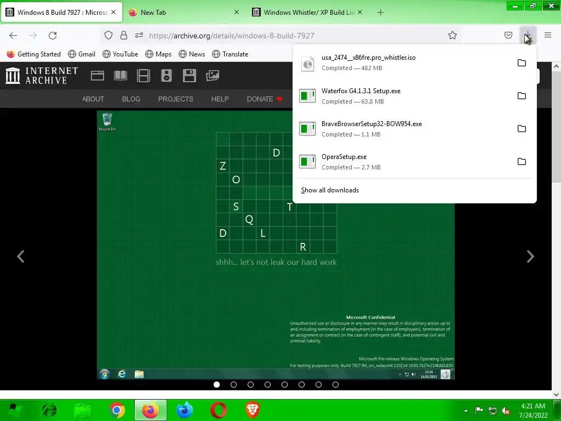Open the PROJECTS menu item
561x421 pixels.
[x=176, y=99]
